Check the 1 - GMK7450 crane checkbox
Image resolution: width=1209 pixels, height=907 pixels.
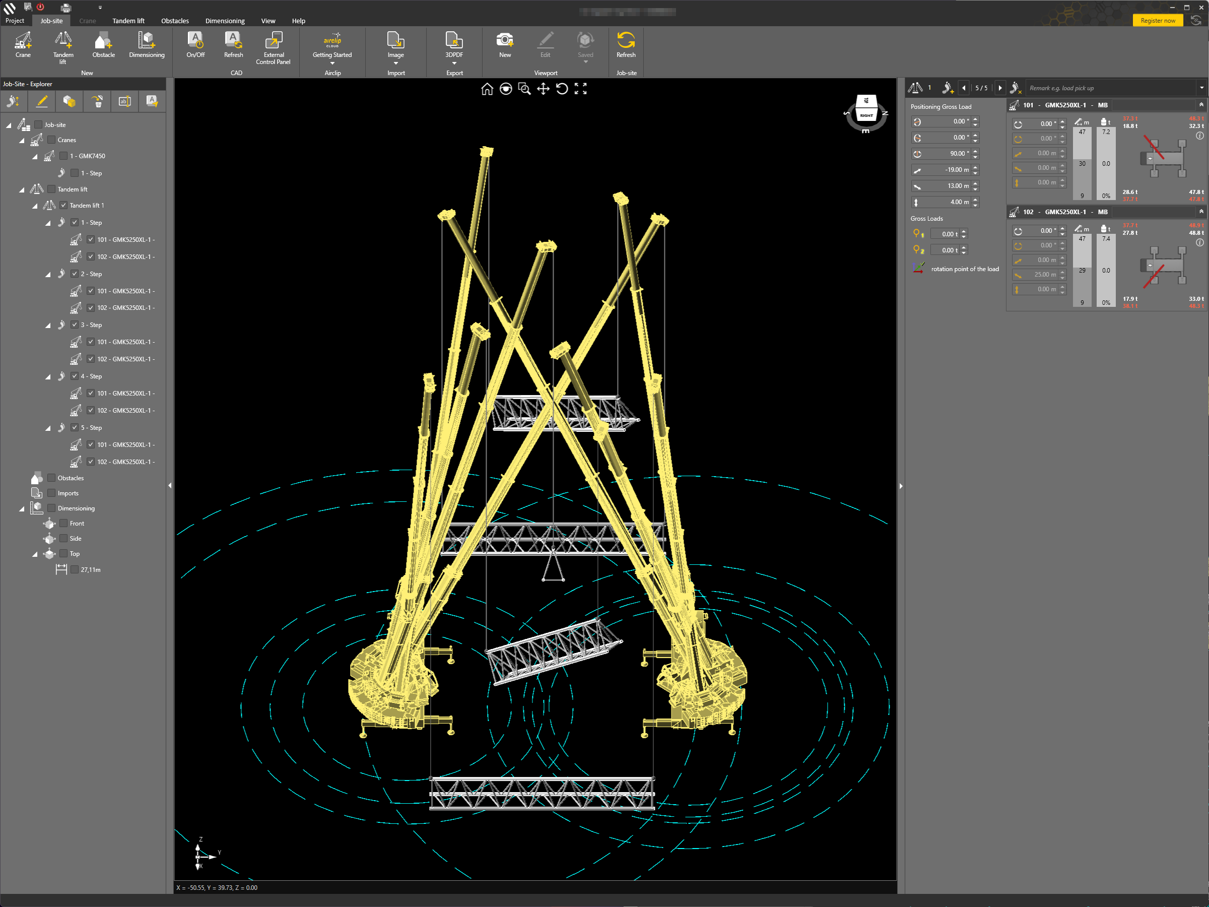[63, 156]
